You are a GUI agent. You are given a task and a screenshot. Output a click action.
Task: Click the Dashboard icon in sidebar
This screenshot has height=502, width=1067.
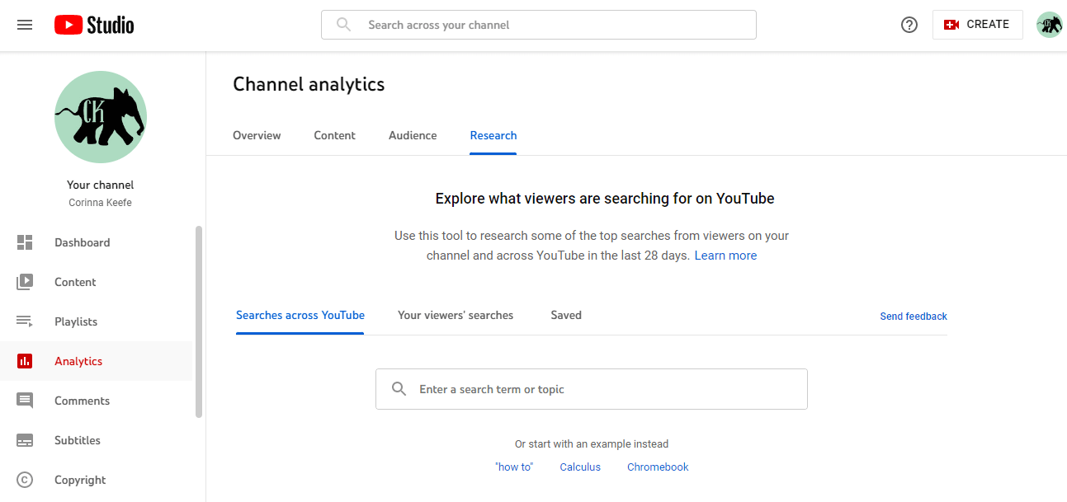click(25, 242)
